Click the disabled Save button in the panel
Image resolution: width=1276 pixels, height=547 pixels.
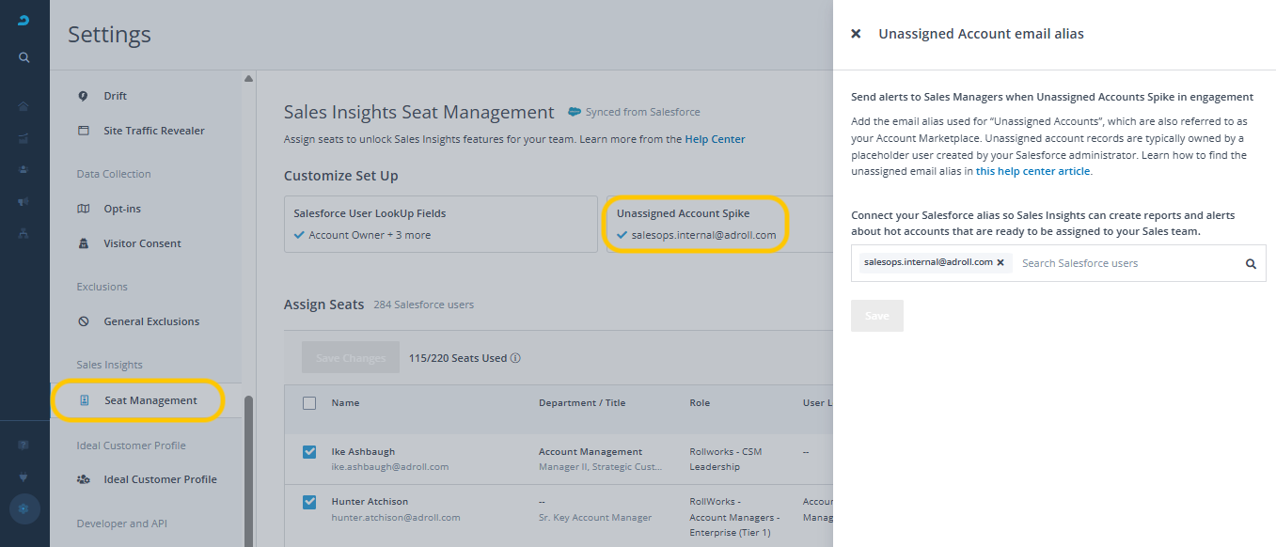click(x=877, y=316)
